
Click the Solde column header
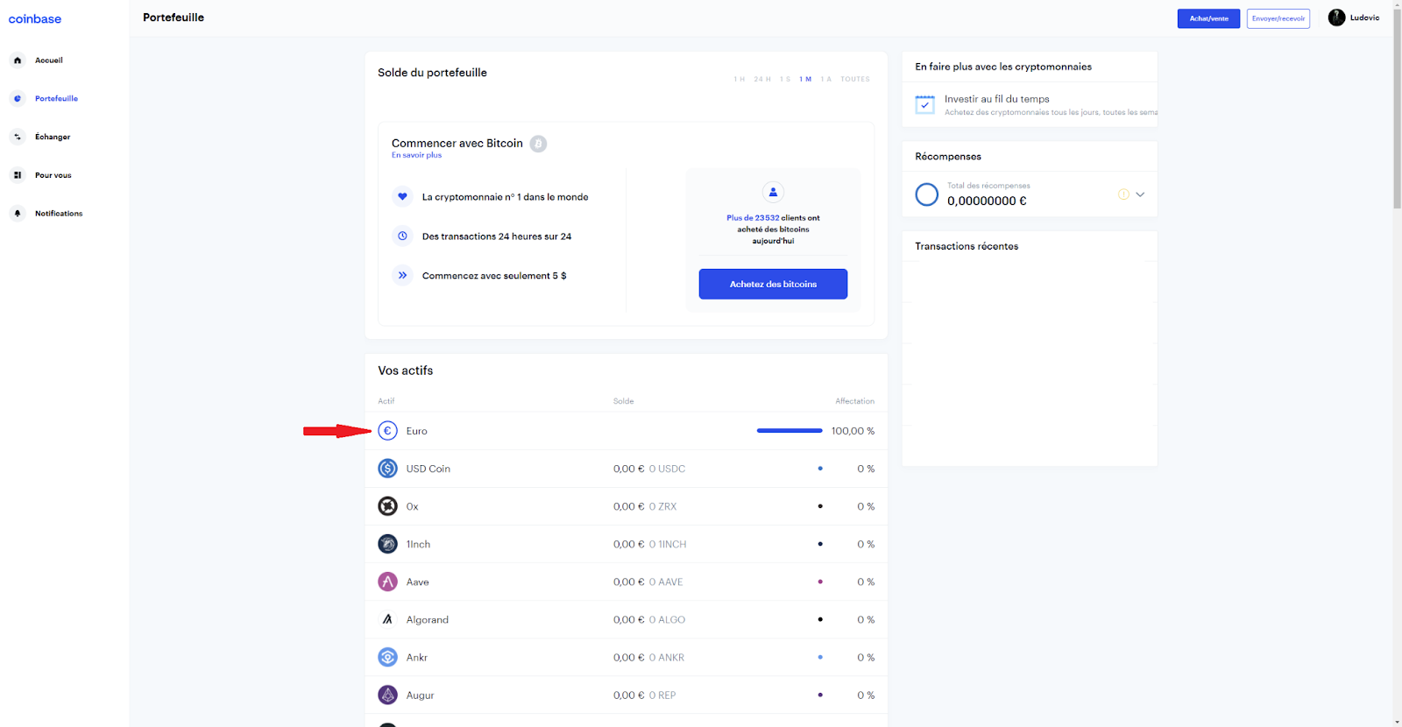(x=623, y=401)
